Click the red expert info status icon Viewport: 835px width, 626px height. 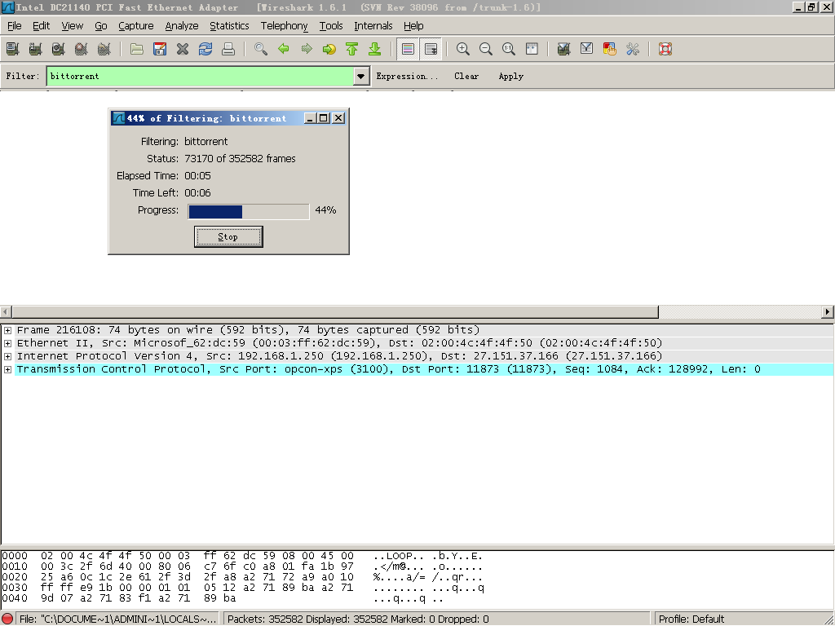pyautogui.click(x=7, y=619)
